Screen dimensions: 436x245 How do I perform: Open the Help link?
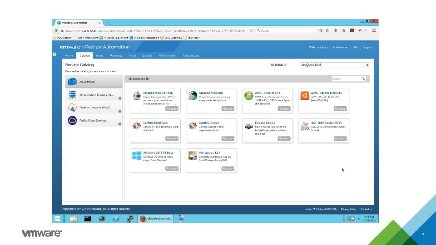click(x=355, y=48)
